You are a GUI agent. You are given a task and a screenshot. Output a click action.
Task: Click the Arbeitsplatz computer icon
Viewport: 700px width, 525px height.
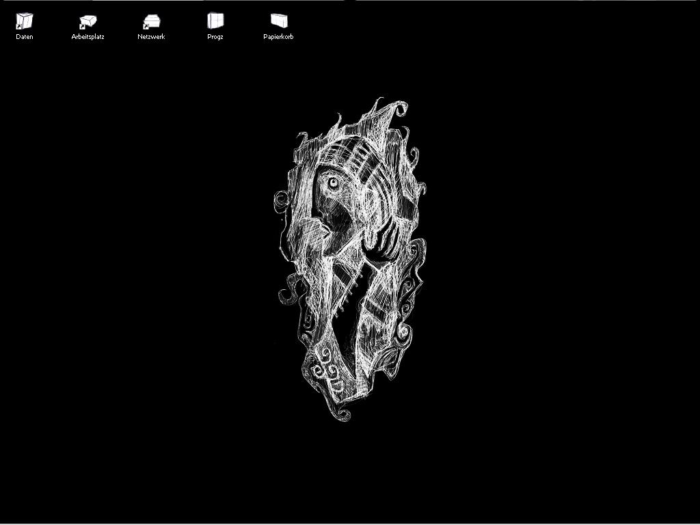click(x=88, y=21)
